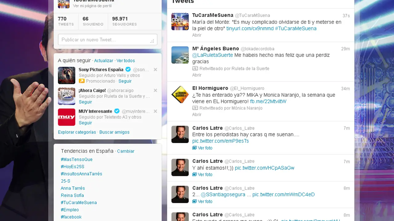Open the ¡Ahora Caigo! avatar image

coord(66,96)
